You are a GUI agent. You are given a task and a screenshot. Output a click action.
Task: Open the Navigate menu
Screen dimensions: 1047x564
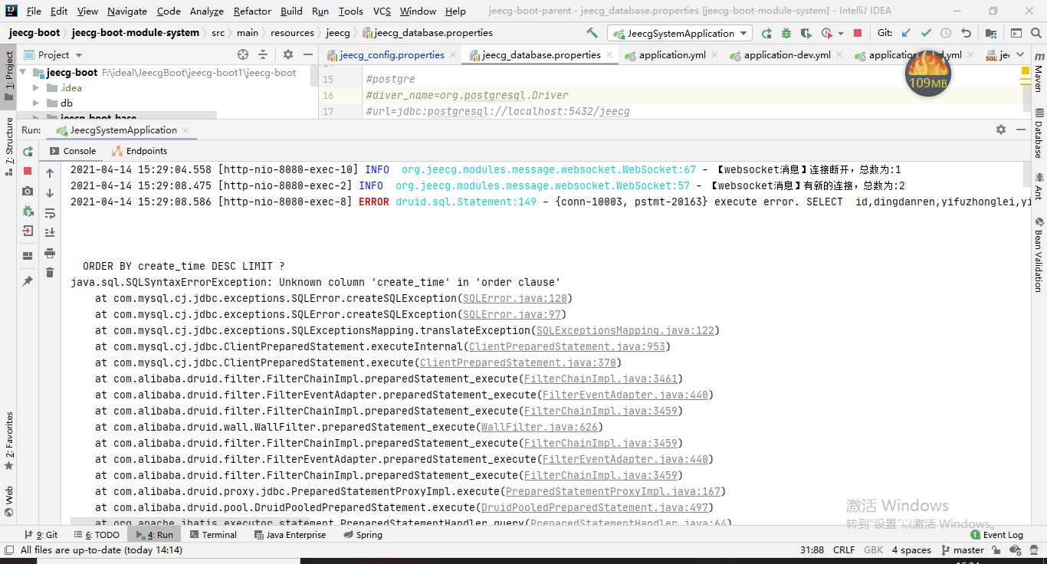click(127, 11)
